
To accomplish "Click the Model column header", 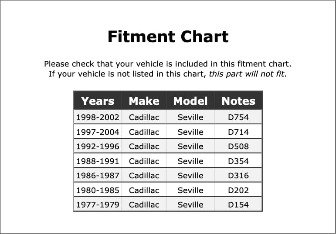I will point(190,101).
